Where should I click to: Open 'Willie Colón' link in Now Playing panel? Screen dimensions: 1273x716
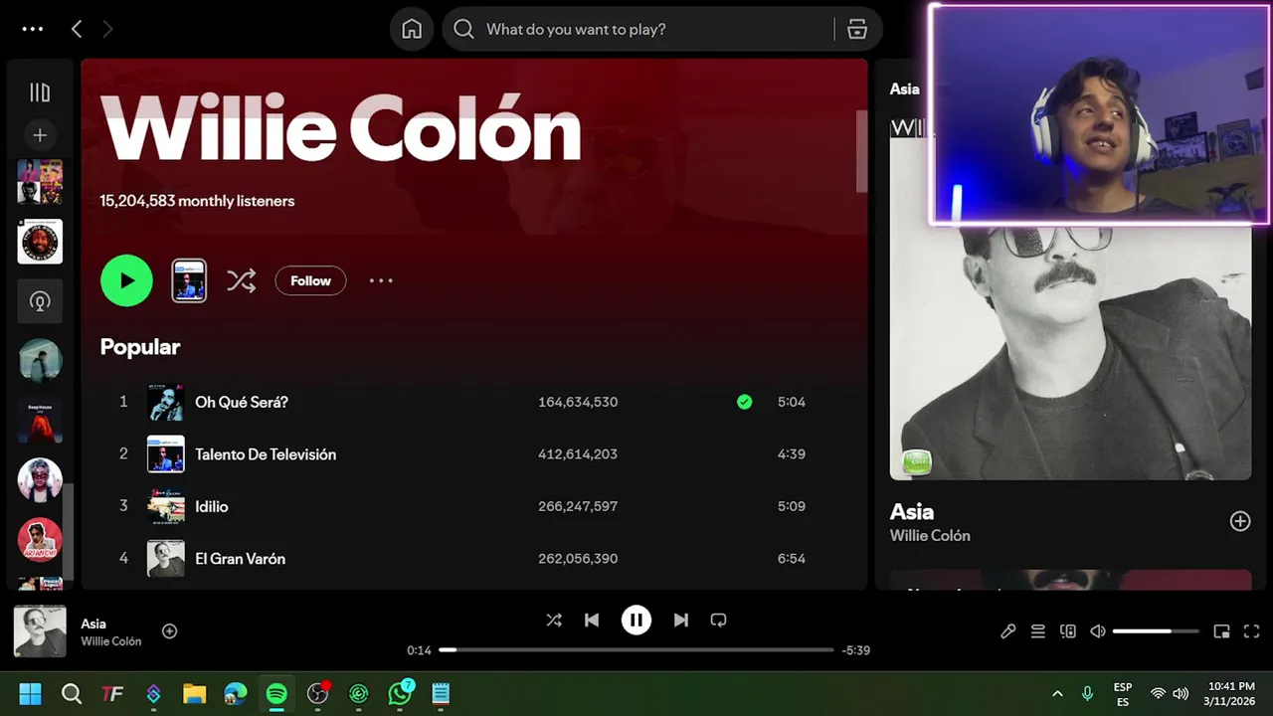(x=930, y=536)
